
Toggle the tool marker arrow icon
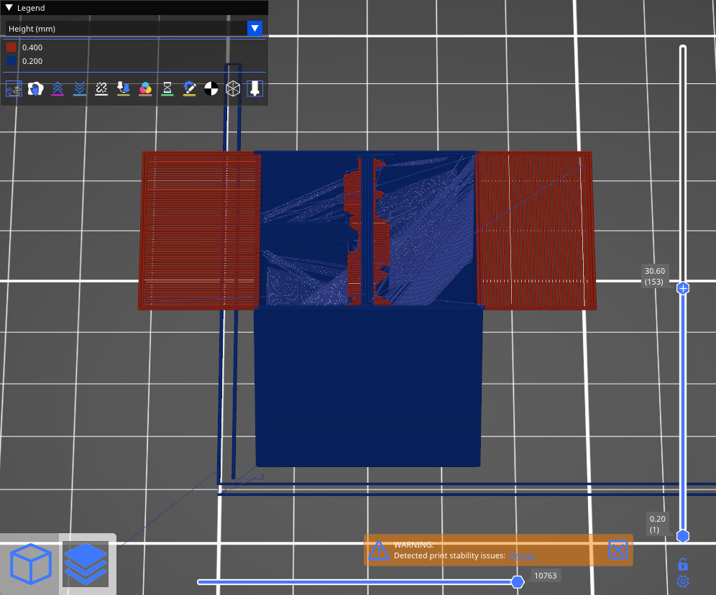(254, 88)
